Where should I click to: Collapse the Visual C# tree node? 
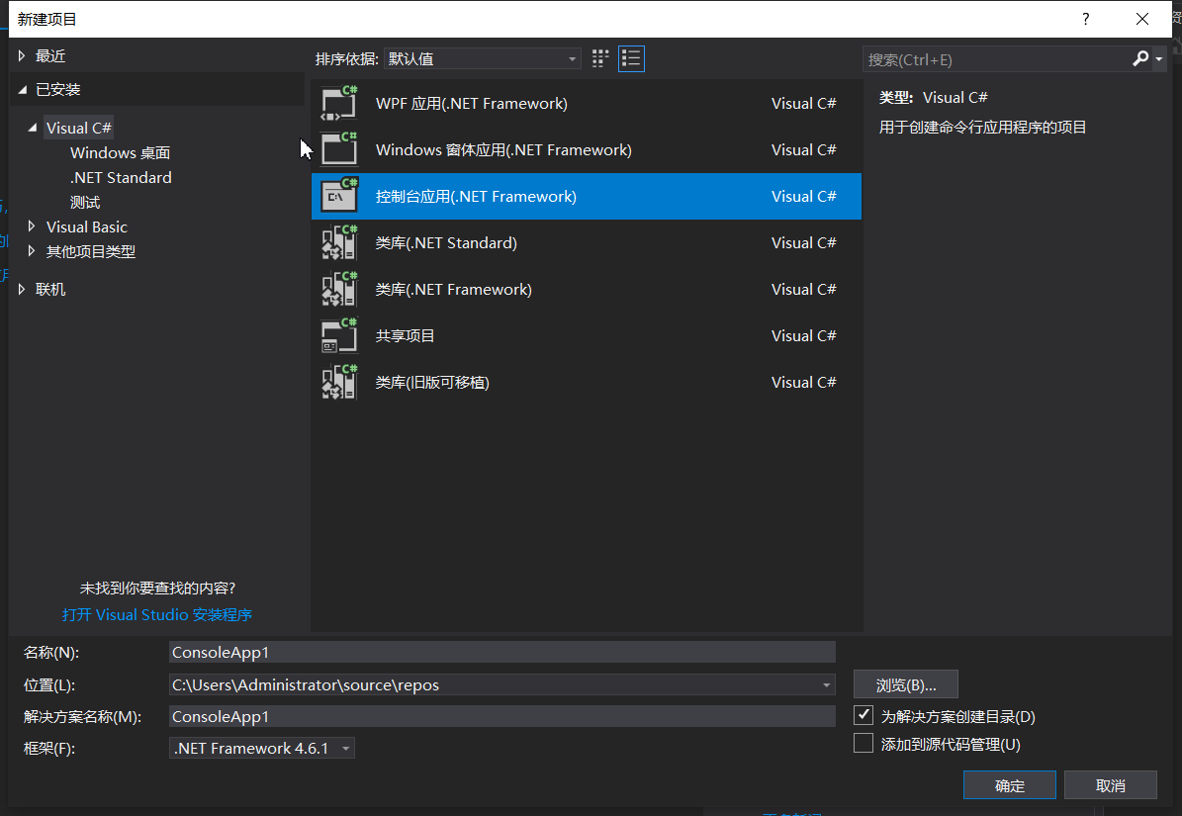[x=33, y=129]
